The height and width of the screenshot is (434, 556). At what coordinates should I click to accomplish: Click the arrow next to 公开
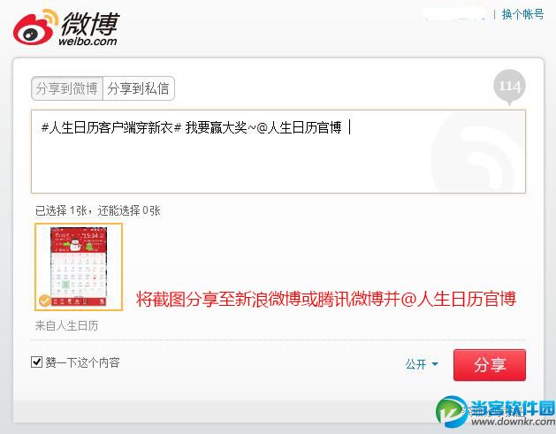click(x=435, y=364)
